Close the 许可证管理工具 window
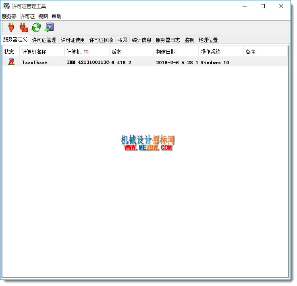Viewport: 297px width, 286px height. [x=281, y=6]
